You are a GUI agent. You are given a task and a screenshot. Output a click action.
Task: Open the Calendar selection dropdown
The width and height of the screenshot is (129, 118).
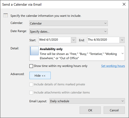(68, 23)
